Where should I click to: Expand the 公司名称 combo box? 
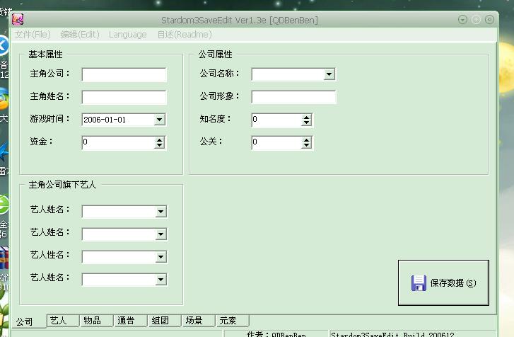329,74
